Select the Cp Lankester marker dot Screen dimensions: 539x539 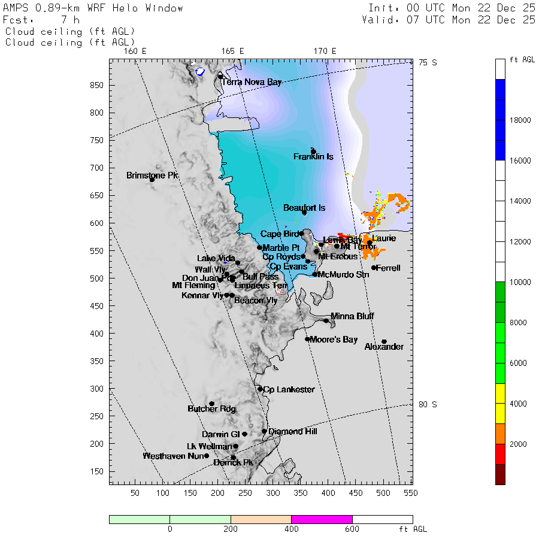261,389
